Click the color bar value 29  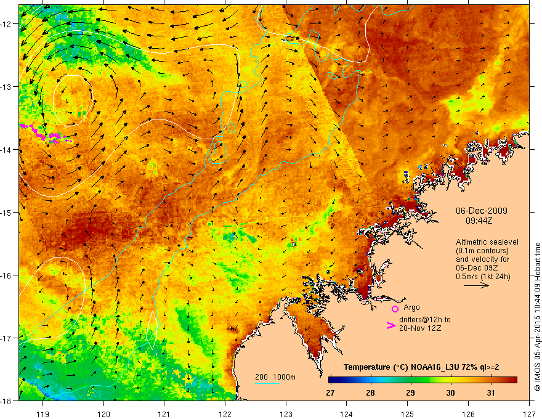point(410,393)
